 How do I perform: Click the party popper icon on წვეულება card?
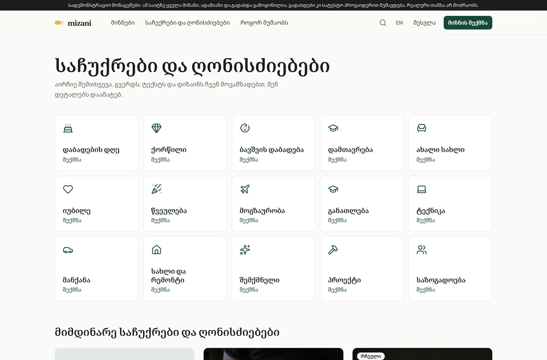point(156,189)
